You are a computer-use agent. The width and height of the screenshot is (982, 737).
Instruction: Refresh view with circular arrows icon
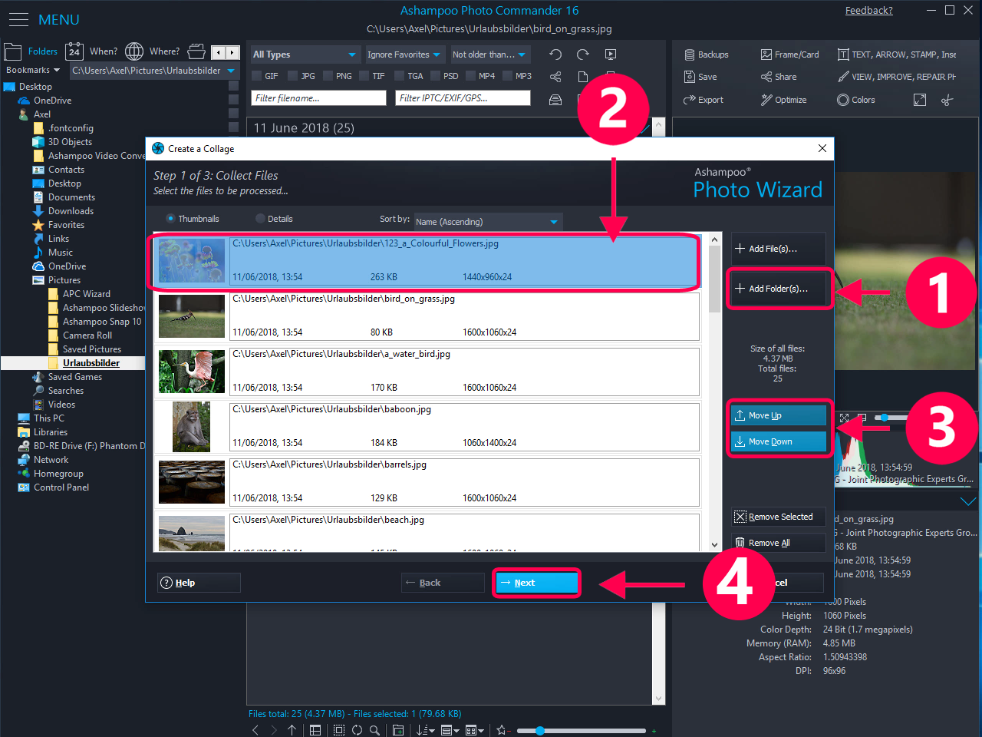[357, 730]
